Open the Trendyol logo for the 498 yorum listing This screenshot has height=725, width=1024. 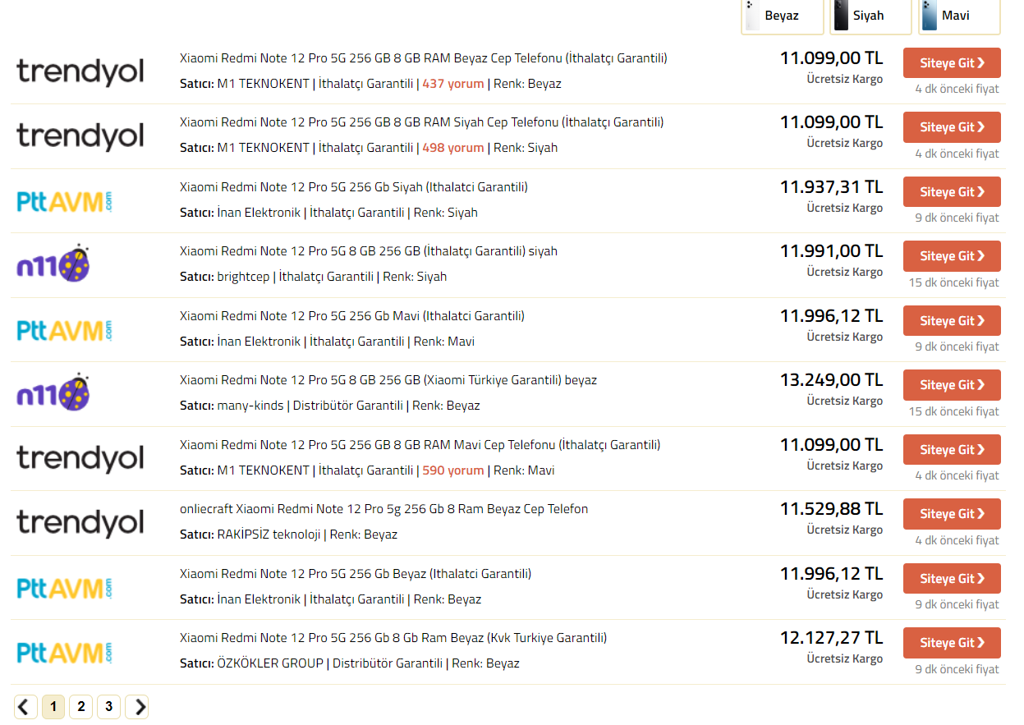click(80, 135)
